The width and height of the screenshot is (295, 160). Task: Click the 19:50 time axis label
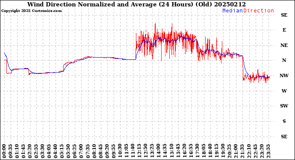223,151
